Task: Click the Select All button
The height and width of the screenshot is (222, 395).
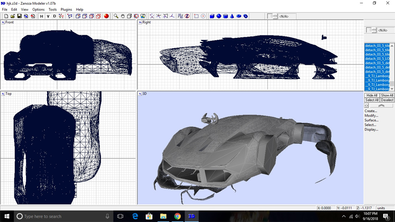Action: click(372, 100)
